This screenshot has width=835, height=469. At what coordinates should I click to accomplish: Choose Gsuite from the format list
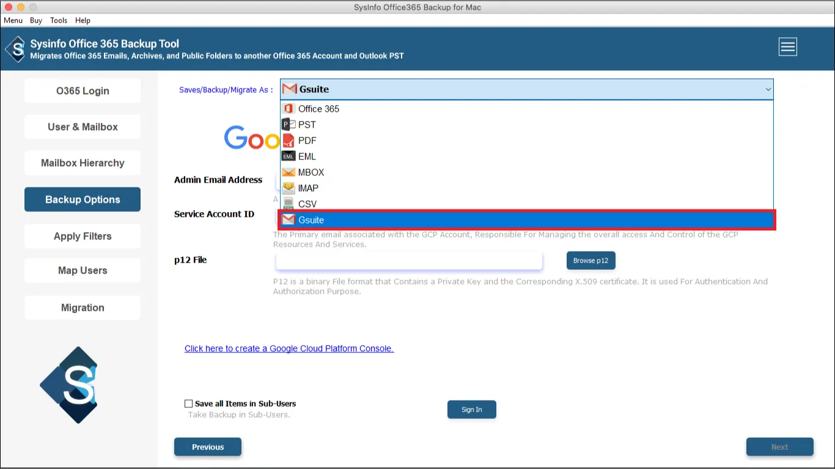coord(527,220)
